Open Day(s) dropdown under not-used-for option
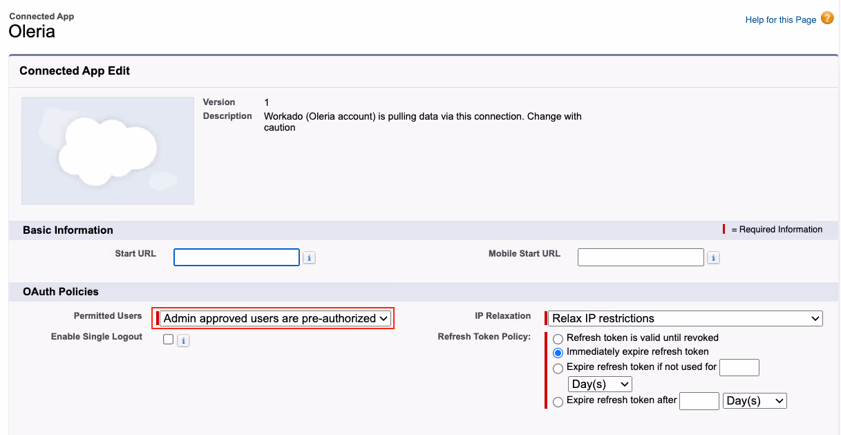This screenshot has height=435, width=841. coord(600,384)
